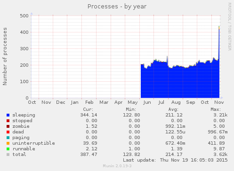This screenshot has height=171, width=234.
Task: Click the 'Max:' column header
Action: pos(216,109)
